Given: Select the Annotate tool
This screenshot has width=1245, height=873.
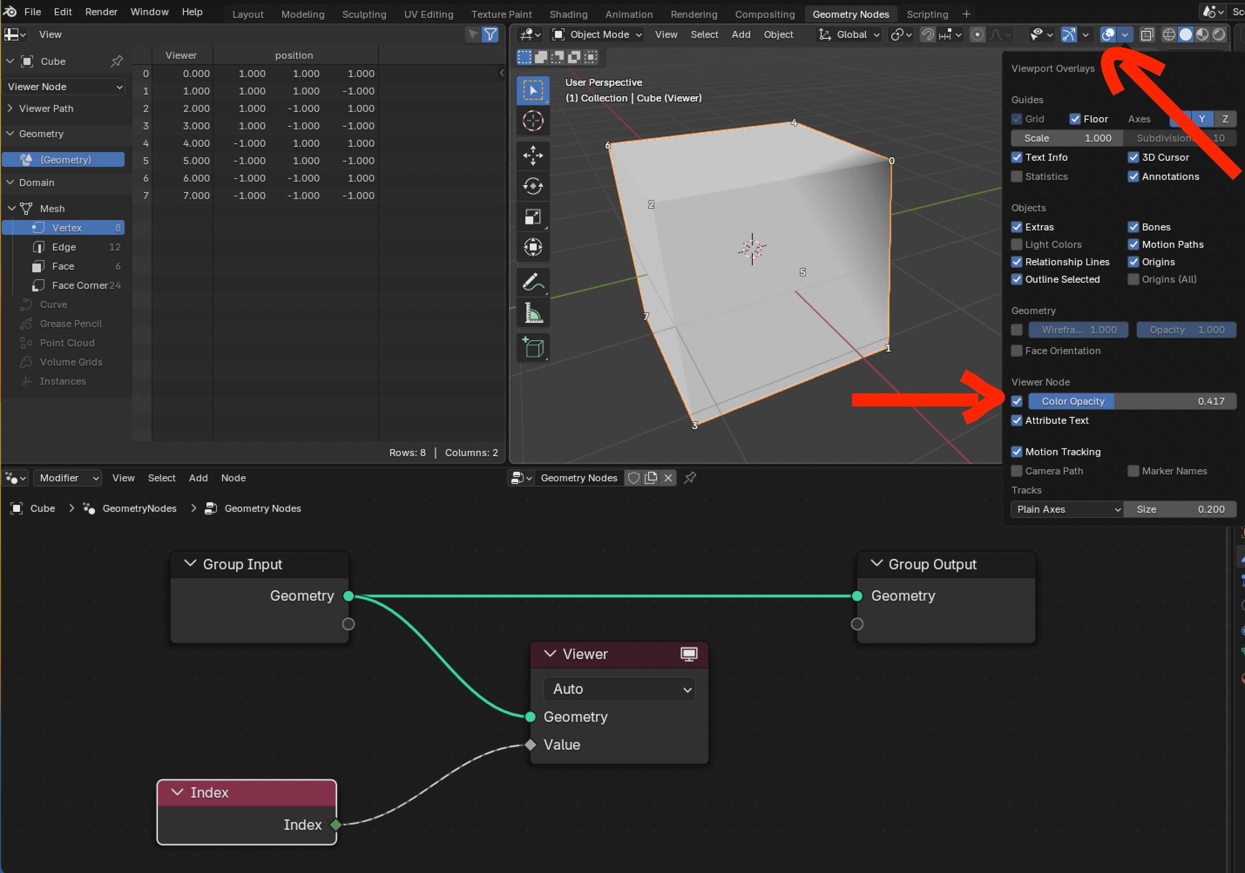Looking at the screenshot, I should coord(532,282).
